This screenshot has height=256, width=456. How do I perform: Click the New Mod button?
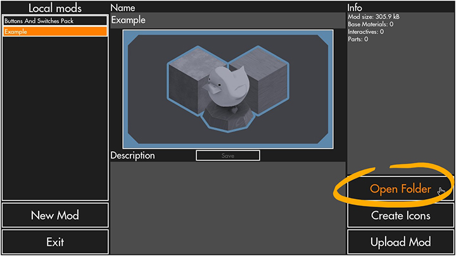click(x=55, y=216)
